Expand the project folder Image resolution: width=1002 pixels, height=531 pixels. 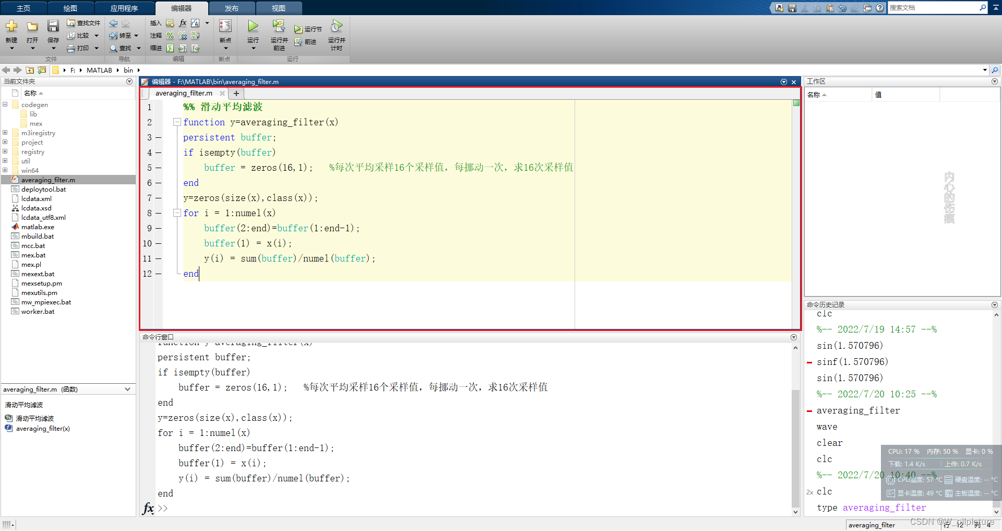click(x=5, y=142)
